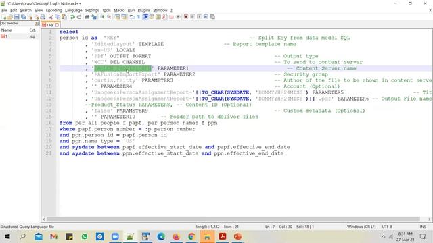The image size is (433, 243).
Task: Expand the Tools menu dropdown
Action: tap(106, 10)
